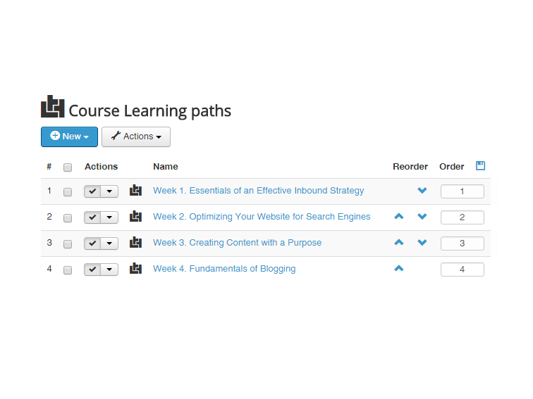Click the checkmark action button for Week 1

[x=92, y=191]
